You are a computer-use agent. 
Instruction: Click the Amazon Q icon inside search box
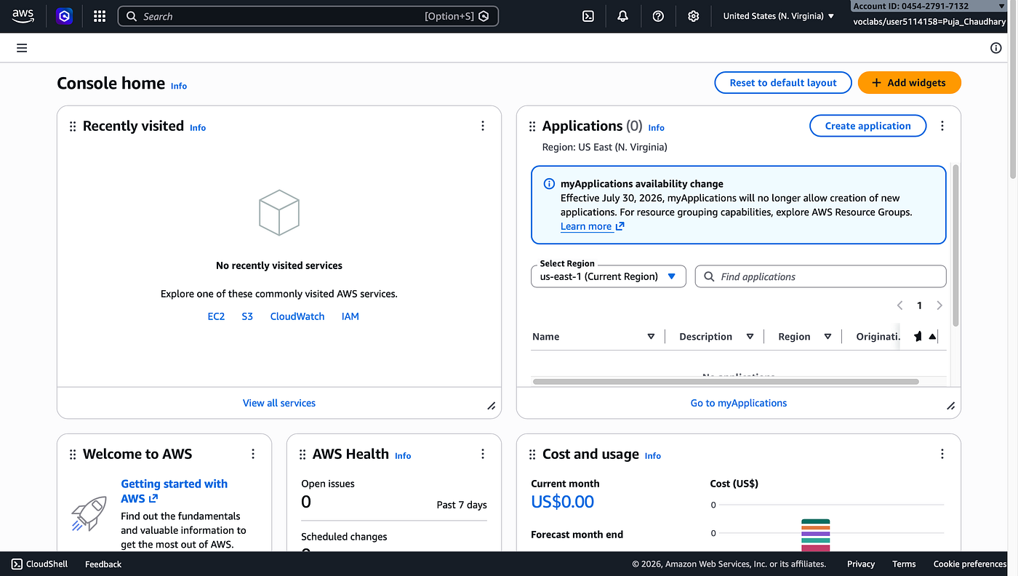(484, 16)
